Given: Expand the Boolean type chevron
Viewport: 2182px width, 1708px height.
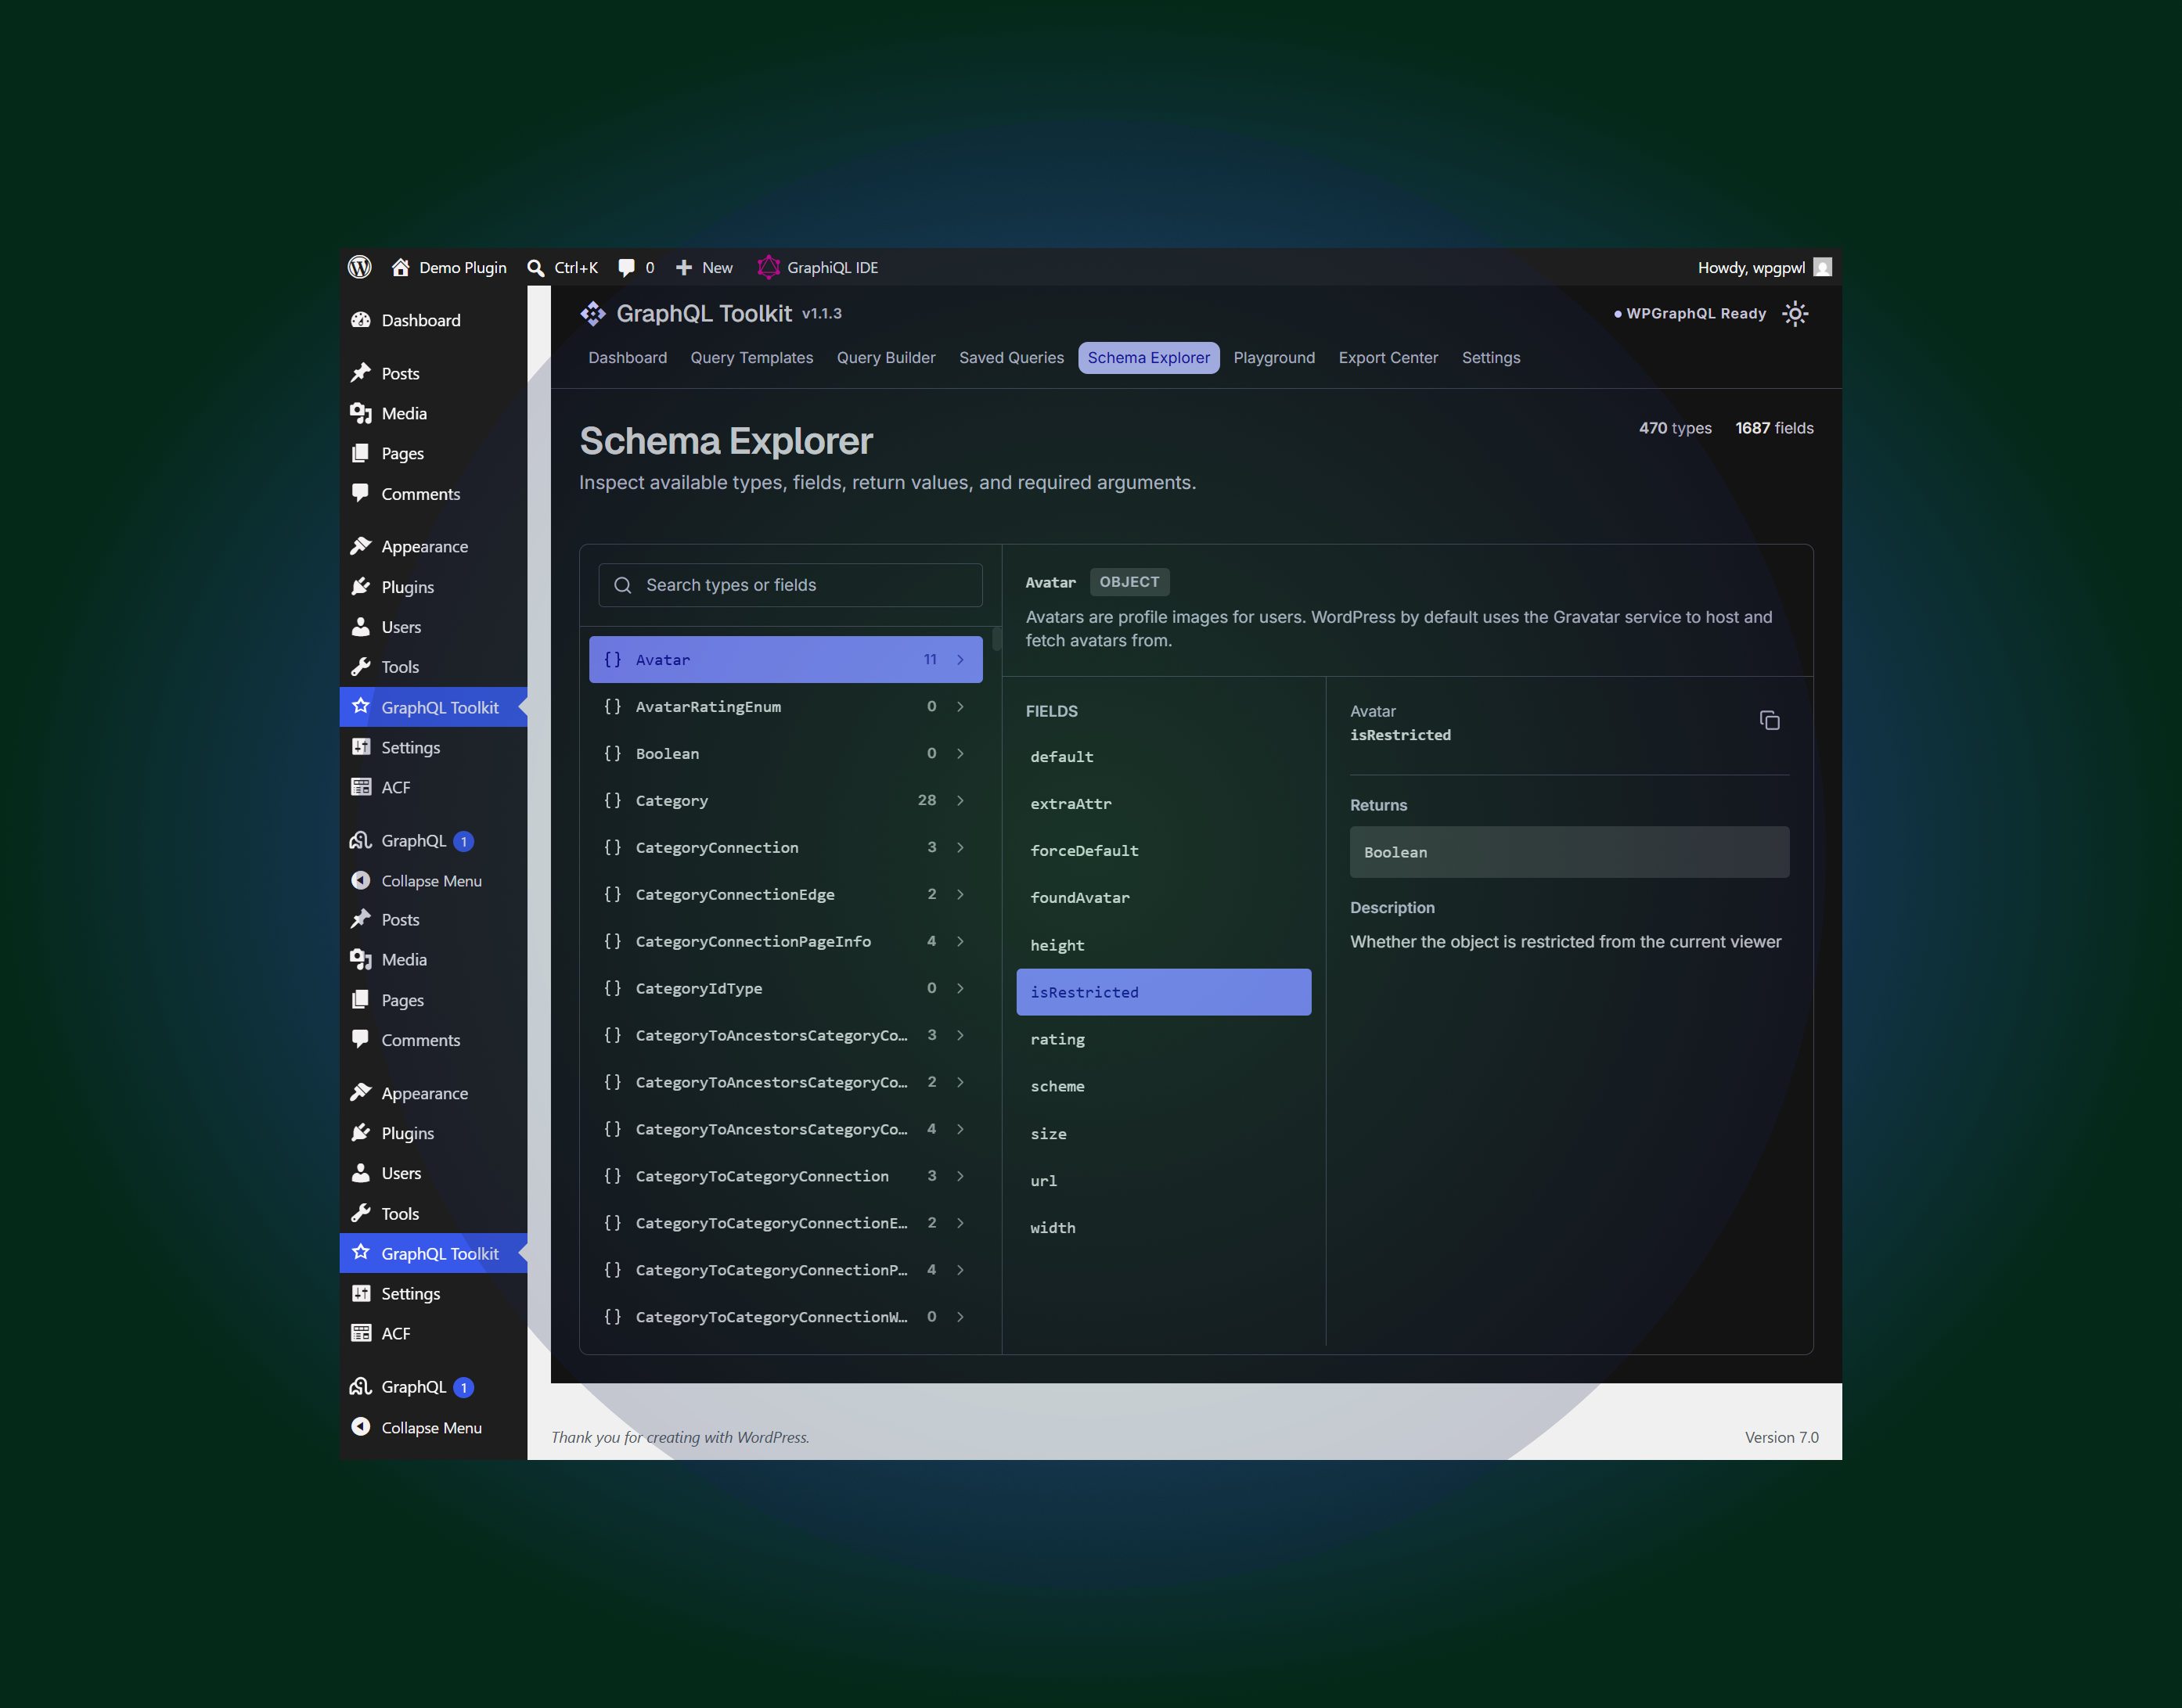Looking at the screenshot, I should point(960,753).
